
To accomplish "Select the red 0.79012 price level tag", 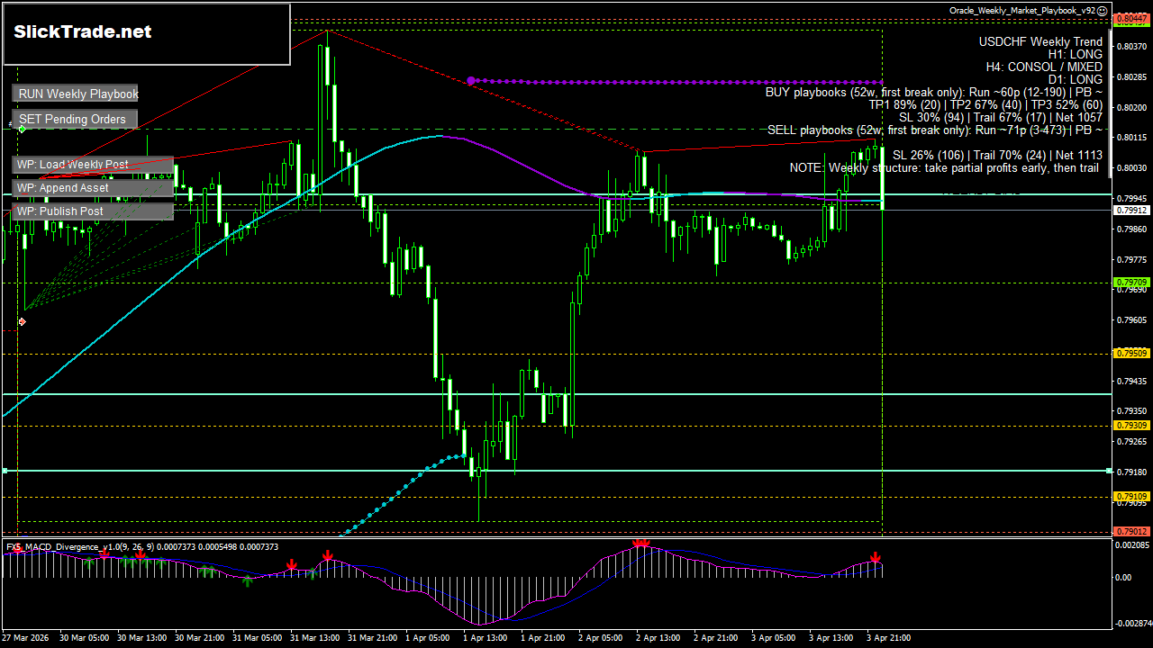I will point(1132,532).
